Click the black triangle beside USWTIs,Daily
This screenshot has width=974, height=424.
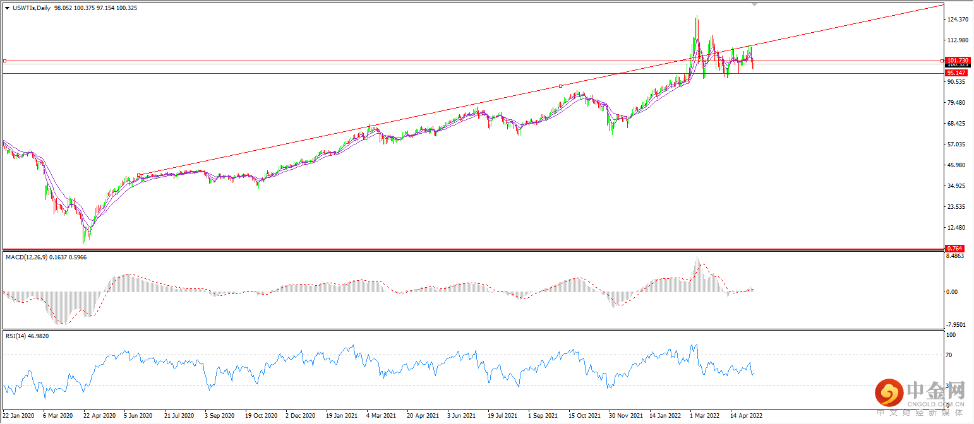tap(7, 8)
